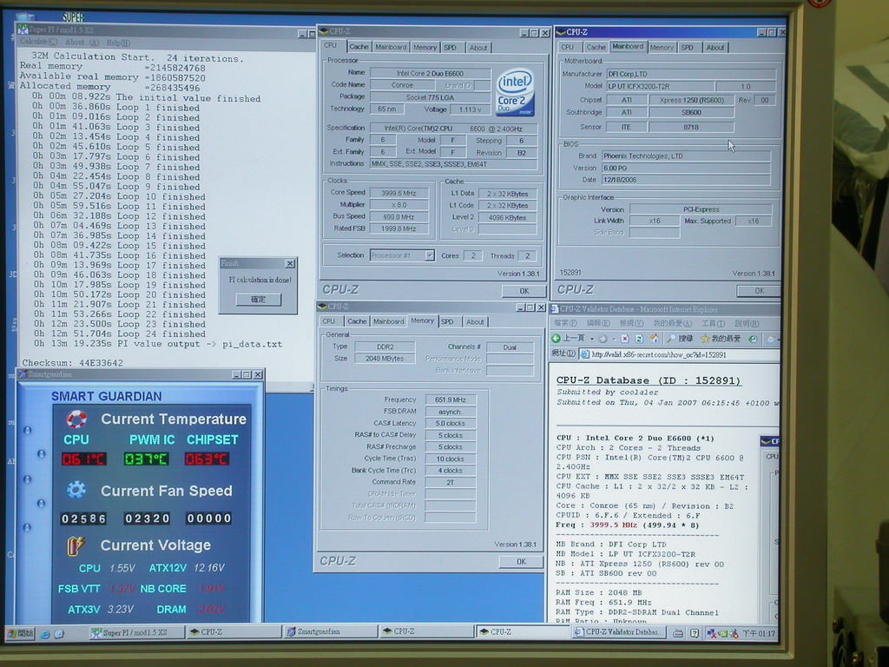This screenshot has width=889, height=667.
Task: Click the CPU temperature readout 061°C
Action: (83, 459)
